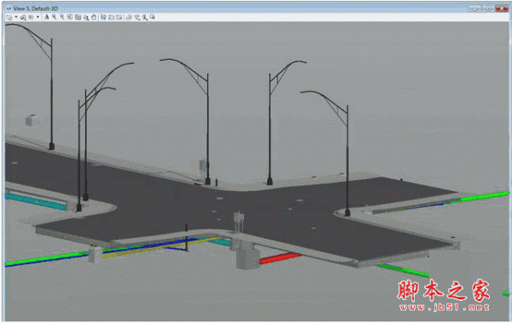Image resolution: width=512 pixels, height=324 pixels.
Task: Expand the View Attributes dropdown arrow
Action: pyautogui.click(x=15, y=17)
